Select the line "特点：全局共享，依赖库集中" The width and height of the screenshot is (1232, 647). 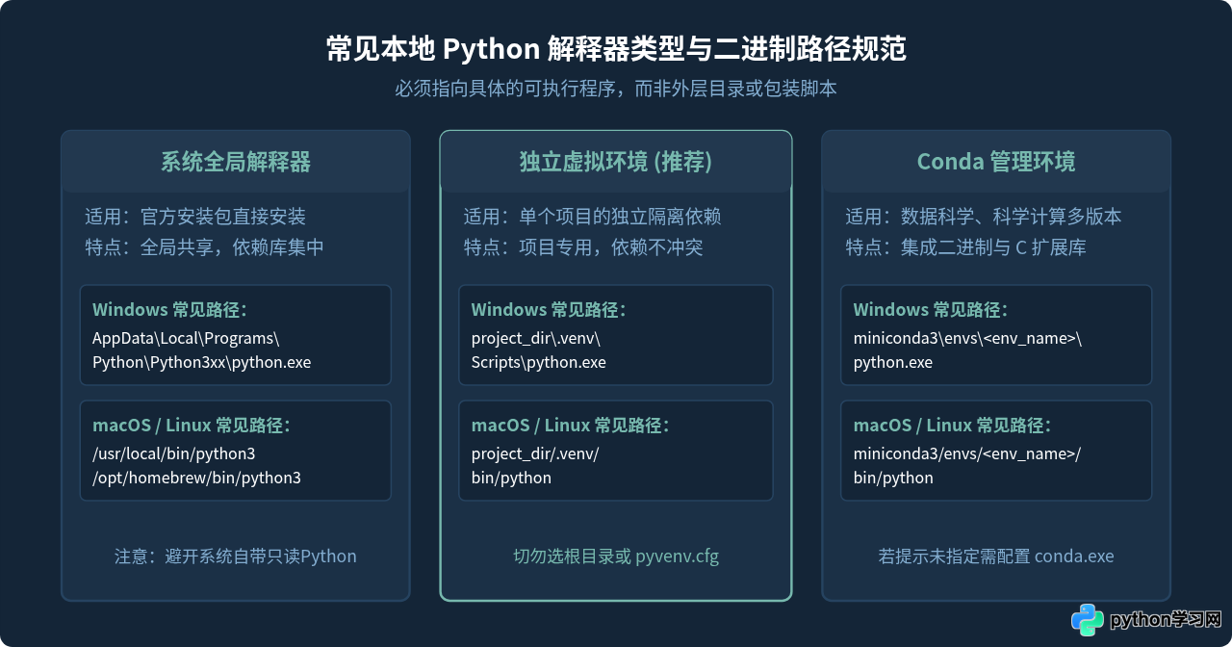[x=205, y=247]
